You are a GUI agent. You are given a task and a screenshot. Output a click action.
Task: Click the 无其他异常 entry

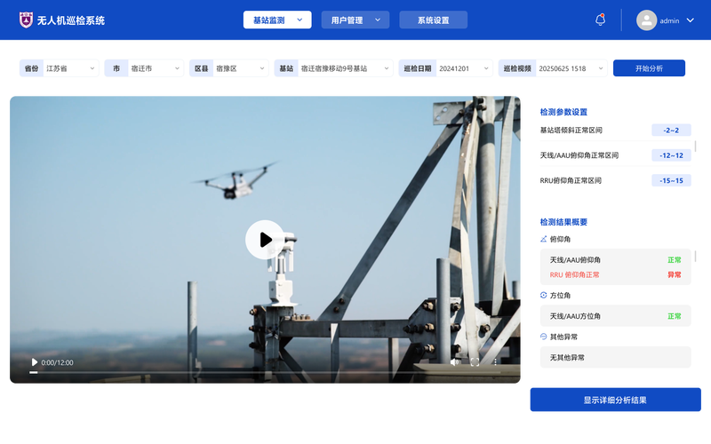(x=615, y=358)
